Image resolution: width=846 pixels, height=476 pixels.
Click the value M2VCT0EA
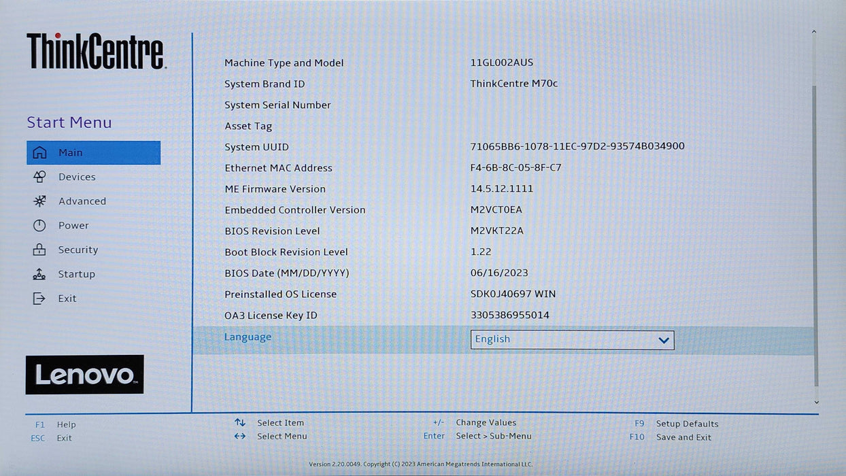click(496, 209)
